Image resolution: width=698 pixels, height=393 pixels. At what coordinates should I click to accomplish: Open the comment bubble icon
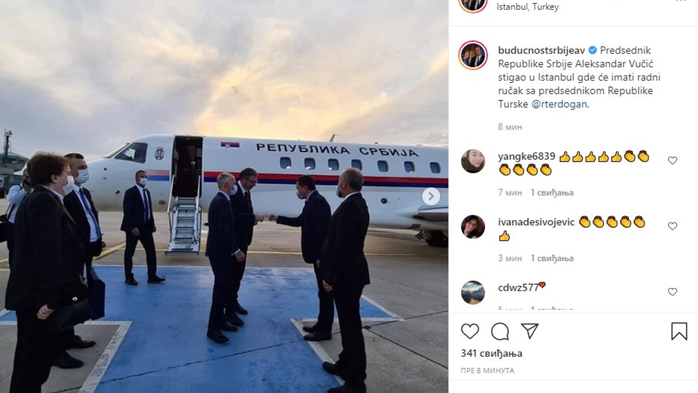(500, 331)
